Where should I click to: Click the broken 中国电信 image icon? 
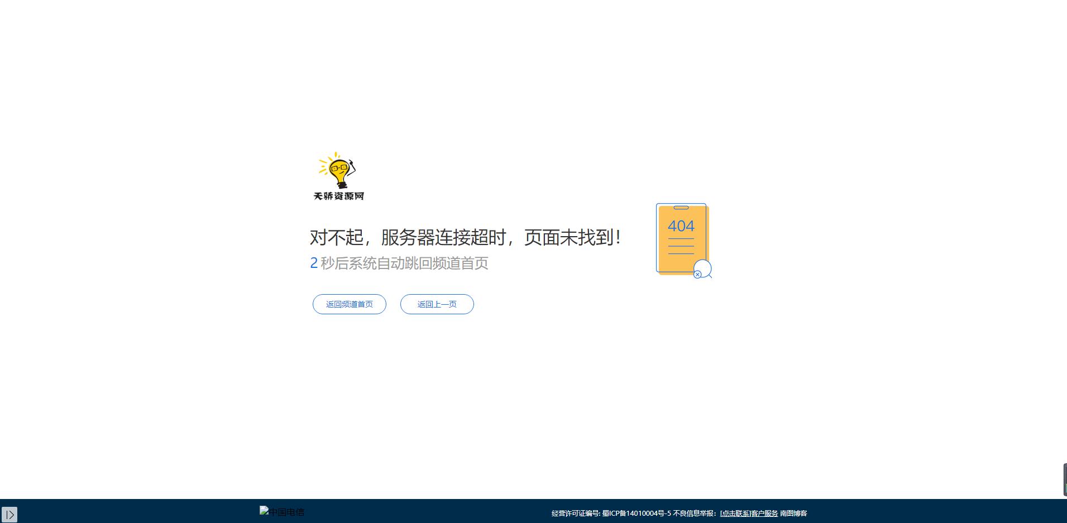pyautogui.click(x=264, y=510)
